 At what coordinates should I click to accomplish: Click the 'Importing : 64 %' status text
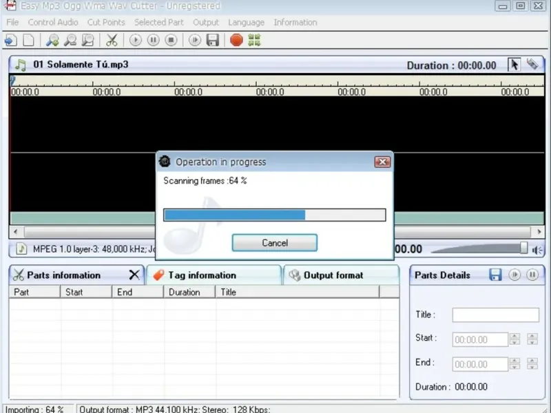(35, 409)
